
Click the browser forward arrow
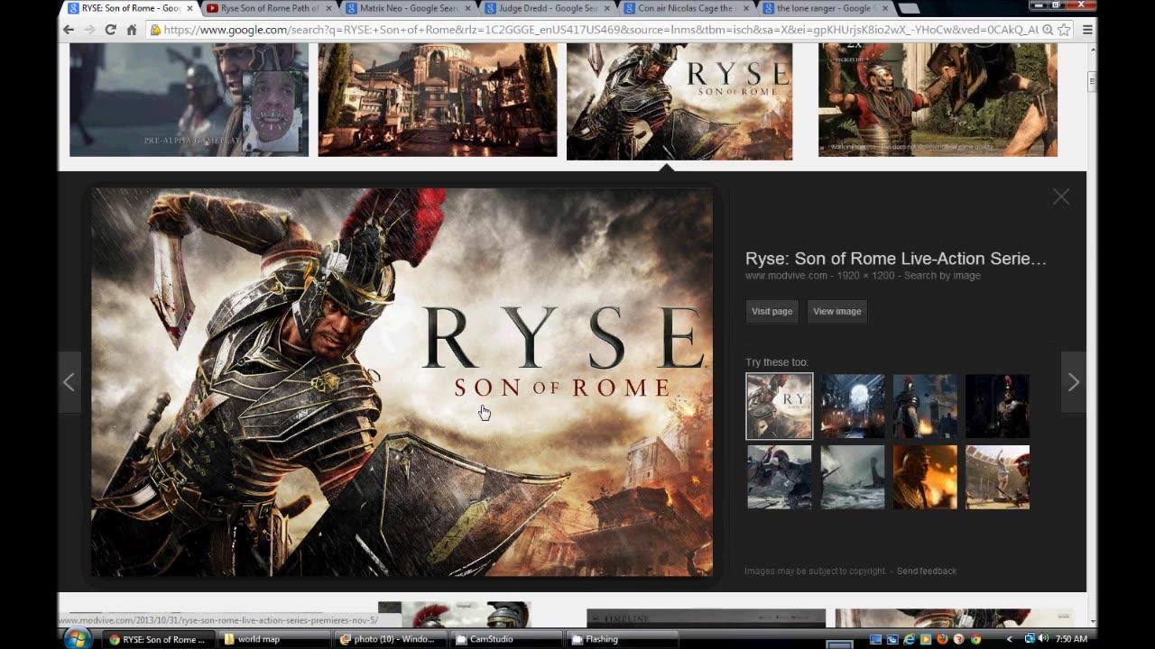pyautogui.click(x=89, y=30)
